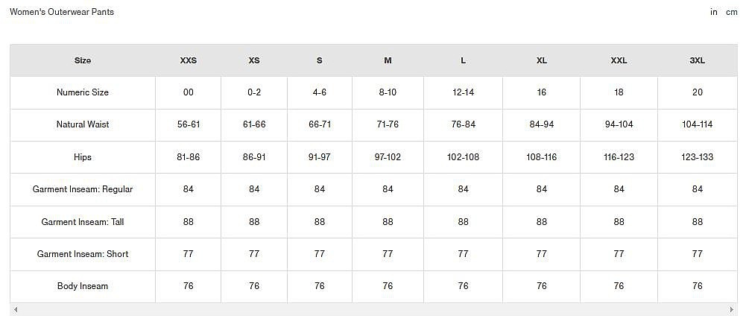Select the M size waist cell 71-76
This screenshot has height=336, width=749.
[388, 124]
